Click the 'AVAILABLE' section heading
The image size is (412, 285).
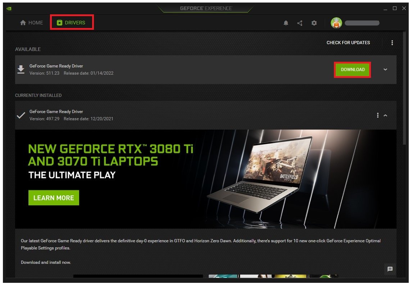(x=28, y=49)
